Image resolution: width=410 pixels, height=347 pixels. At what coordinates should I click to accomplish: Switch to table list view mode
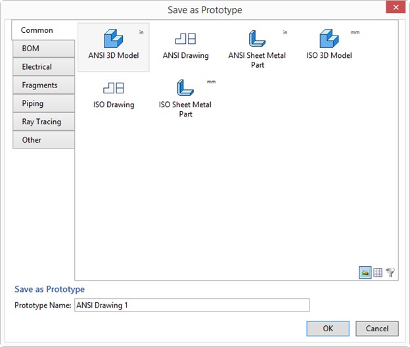coord(378,273)
